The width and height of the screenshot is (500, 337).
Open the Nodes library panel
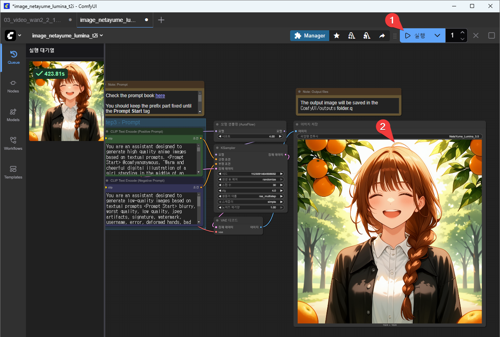13,86
